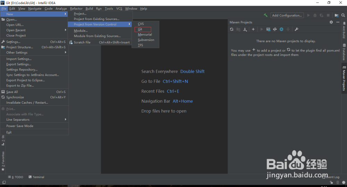Click Project Structure... in File menu
The image size is (347, 187).
click(x=34, y=47)
